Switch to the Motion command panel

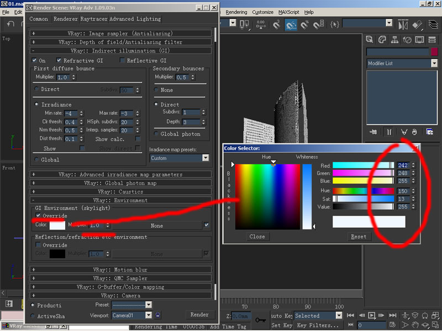[x=407, y=40]
